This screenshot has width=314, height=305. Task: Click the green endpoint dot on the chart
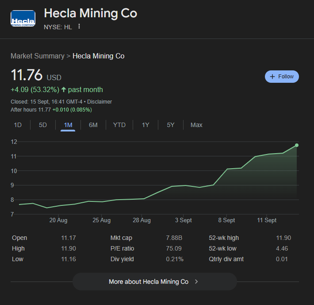pyautogui.click(x=297, y=145)
